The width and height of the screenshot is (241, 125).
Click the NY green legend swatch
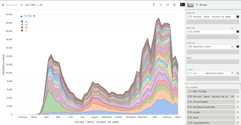(x=22, y=27)
